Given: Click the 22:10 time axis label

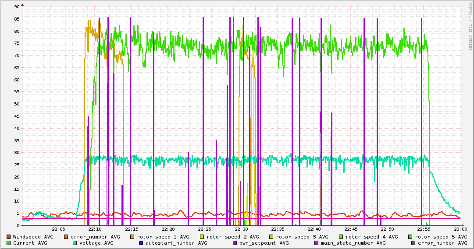Looking at the screenshot, I should (95, 229).
